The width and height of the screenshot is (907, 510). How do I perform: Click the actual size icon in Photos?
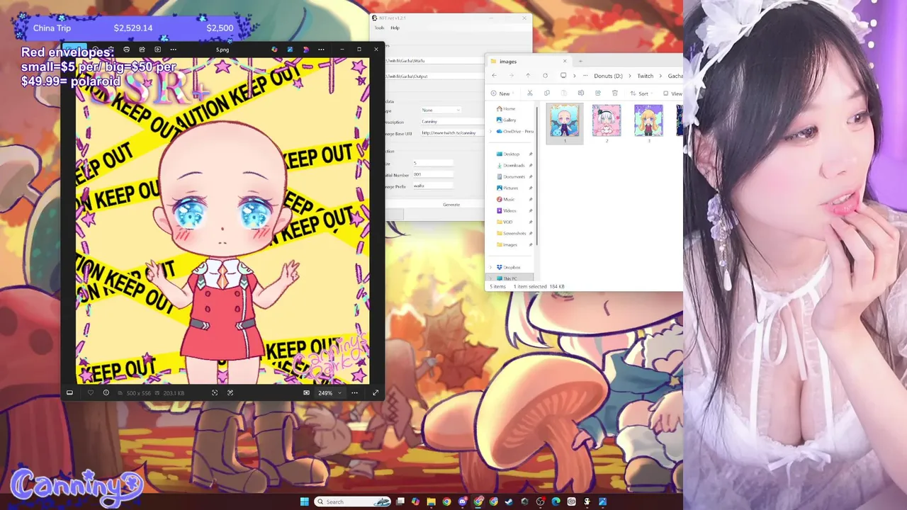tap(230, 392)
